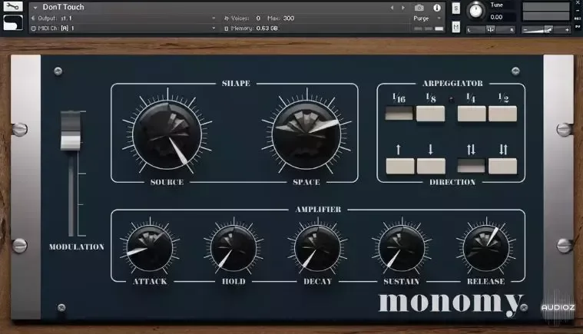Viewport: 583px width, 334px height.
Task: Open the Output st.1 dropdown
Action: pyautogui.click(x=214, y=18)
